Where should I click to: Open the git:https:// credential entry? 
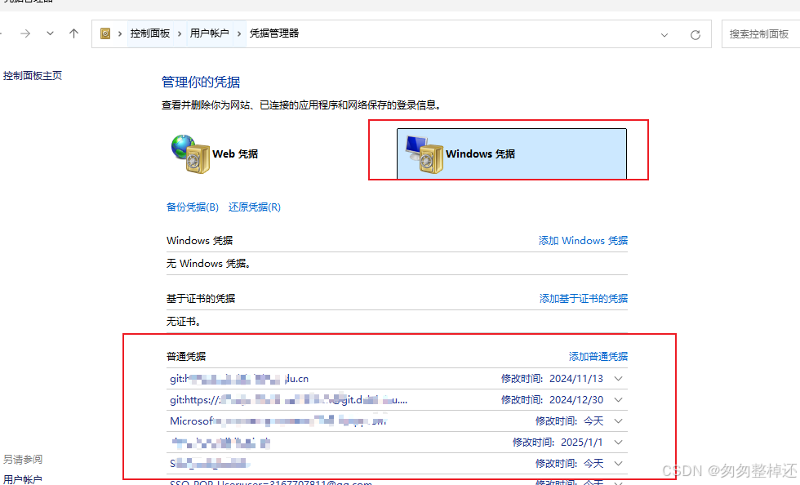289,400
